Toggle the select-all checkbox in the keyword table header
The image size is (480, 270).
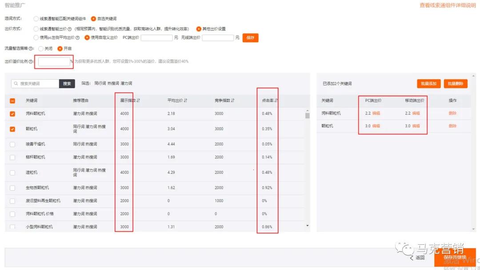(x=12, y=101)
